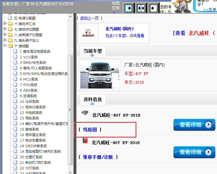217x174 pixels.
Task: Click page icon beside 18 OBD诊断系统
Action: click(15, 146)
